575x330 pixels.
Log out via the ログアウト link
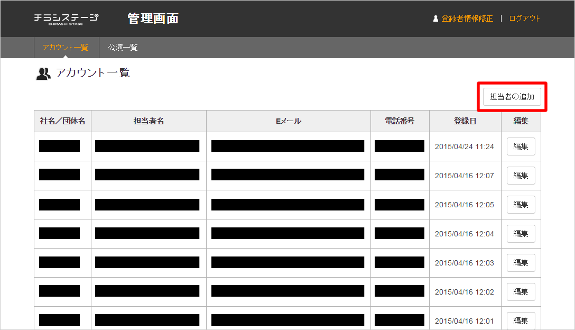[524, 19]
